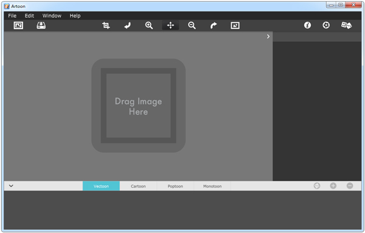Click the open image icon in toolbar
The image size is (365, 233).
(18, 25)
